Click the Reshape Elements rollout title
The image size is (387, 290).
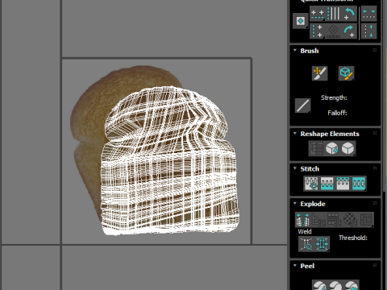point(330,134)
